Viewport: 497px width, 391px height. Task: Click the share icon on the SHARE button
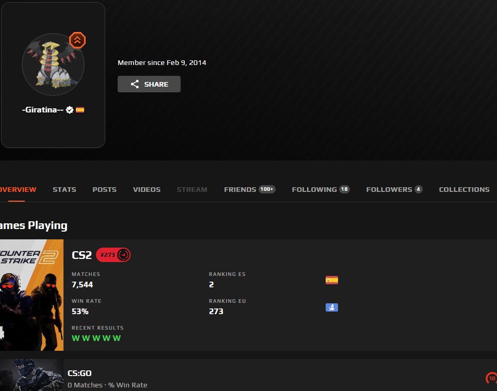135,84
